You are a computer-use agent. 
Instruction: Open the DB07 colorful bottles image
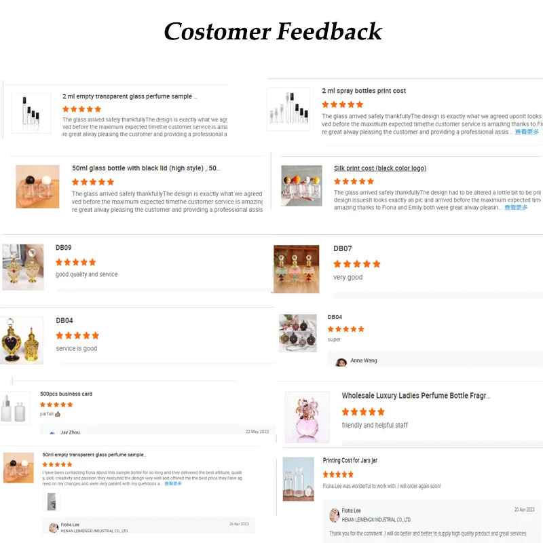(297, 269)
